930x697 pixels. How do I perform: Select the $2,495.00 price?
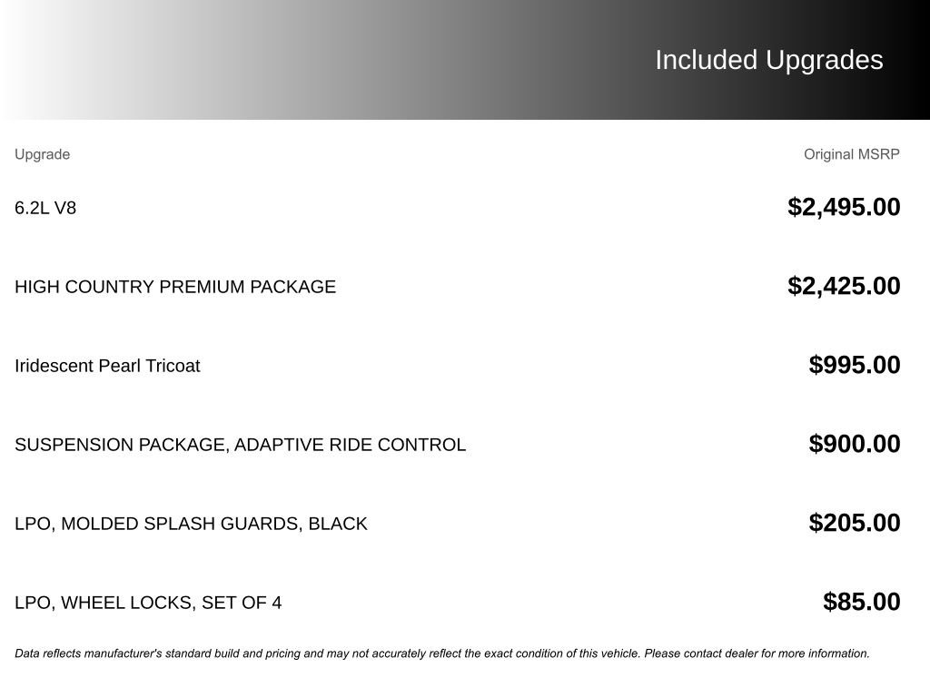(844, 207)
